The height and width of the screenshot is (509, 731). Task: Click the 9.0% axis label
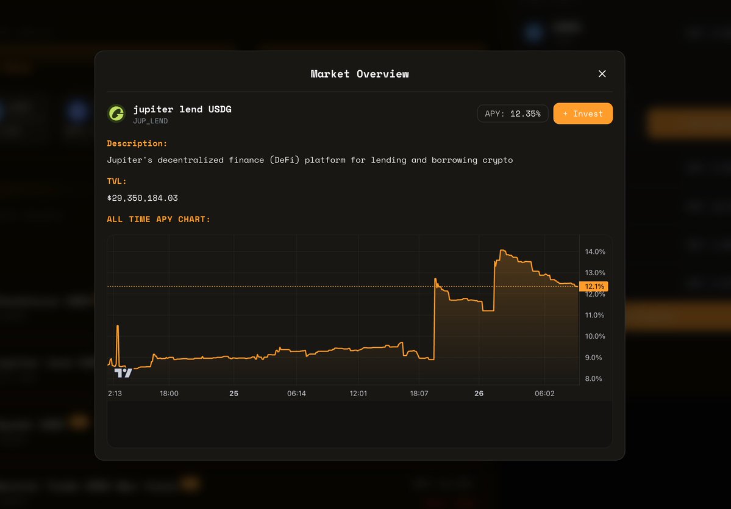(593, 358)
